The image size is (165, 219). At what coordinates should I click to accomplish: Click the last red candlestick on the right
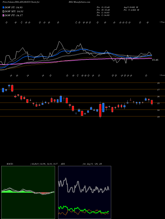[152, 102]
